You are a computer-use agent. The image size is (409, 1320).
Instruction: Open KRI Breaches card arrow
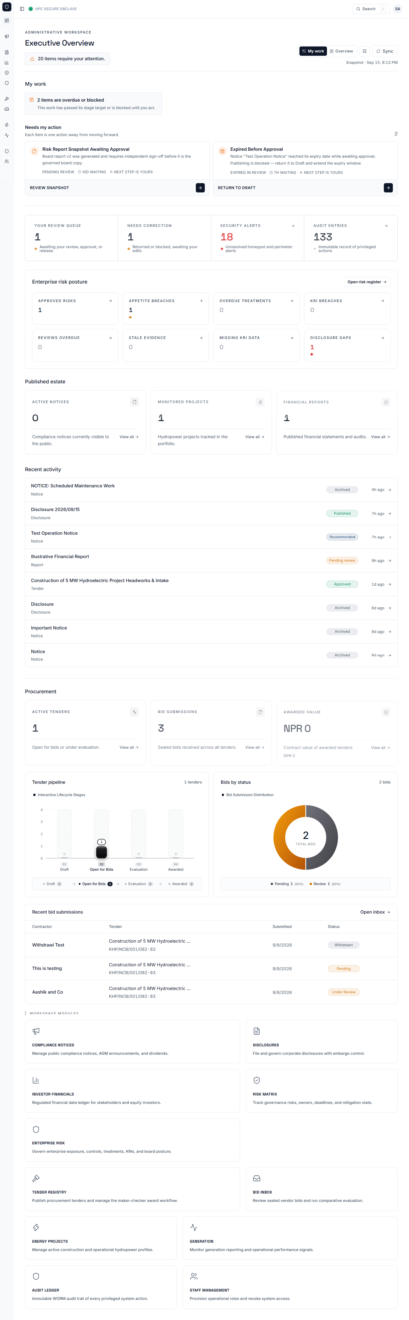coord(382,301)
